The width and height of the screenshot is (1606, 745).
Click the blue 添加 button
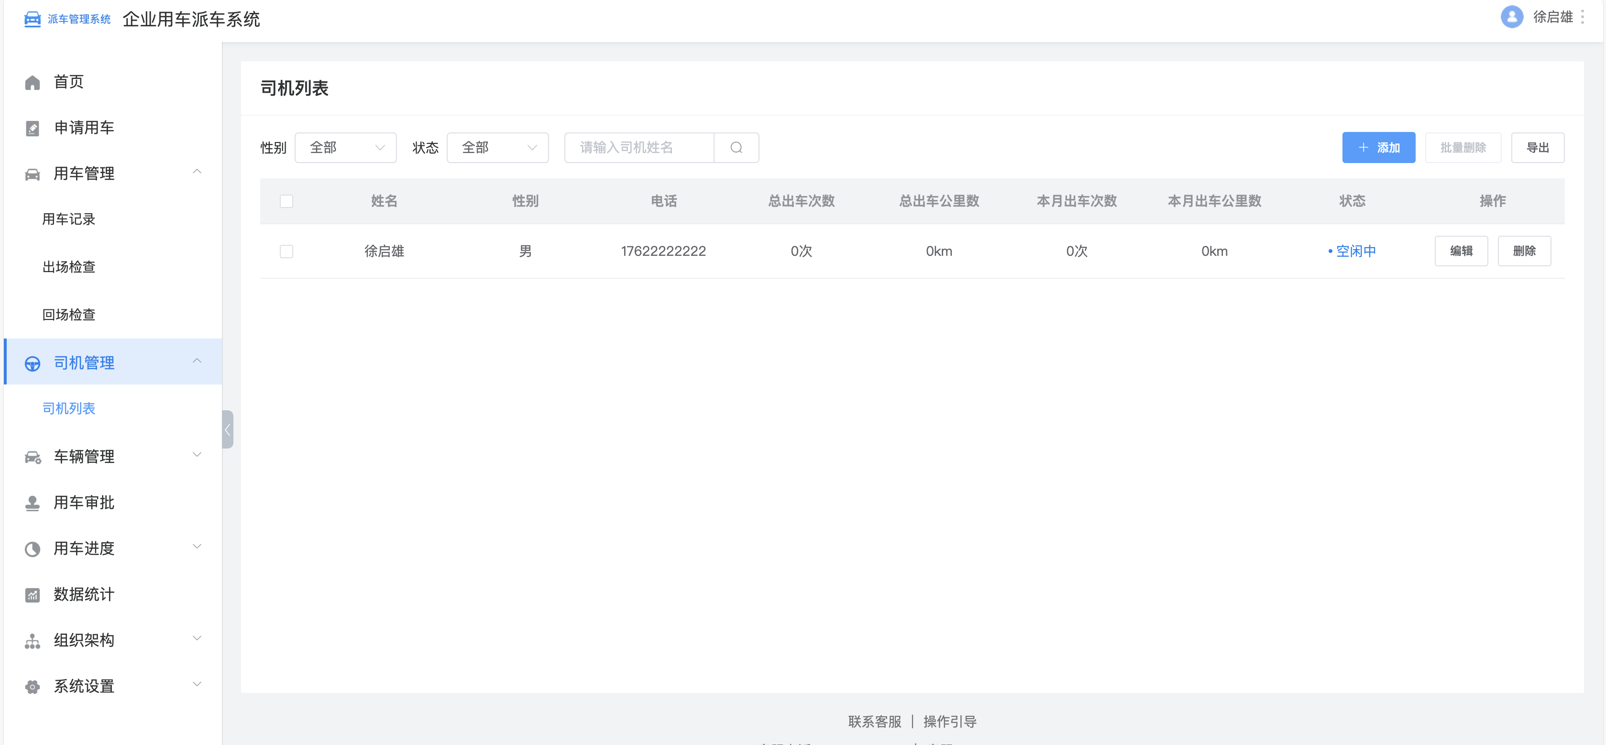pos(1378,148)
